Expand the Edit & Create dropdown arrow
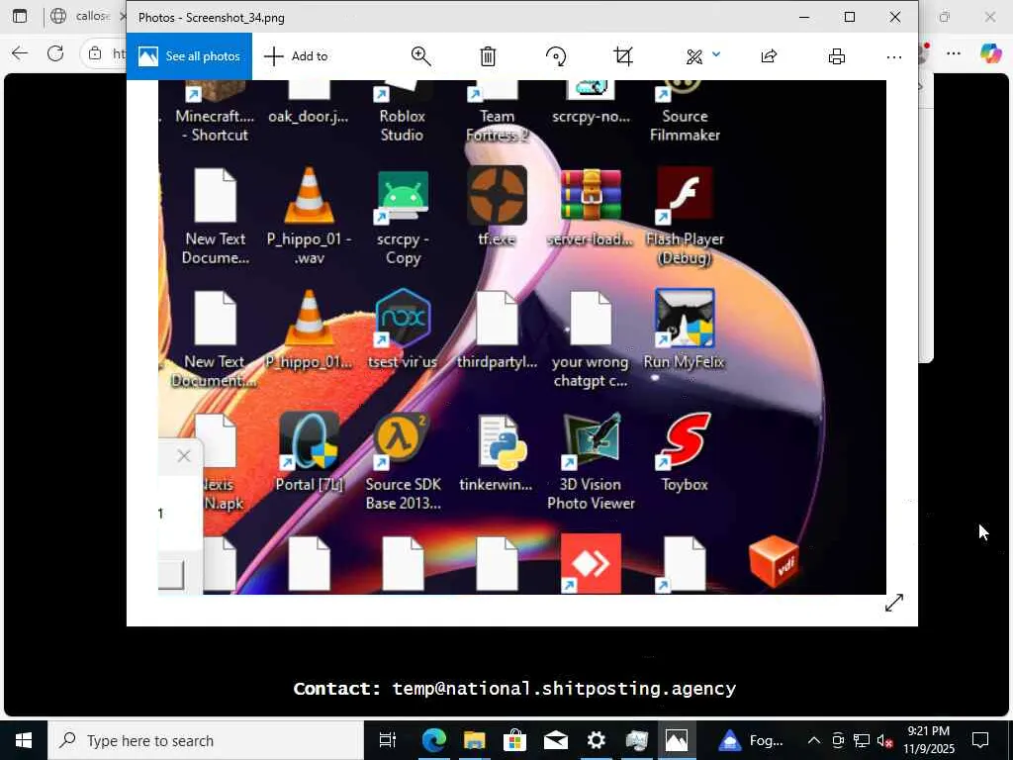Image resolution: width=1013 pixels, height=760 pixels. [716, 55]
